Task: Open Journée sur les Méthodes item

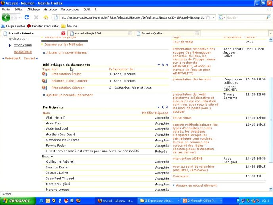Action: point(64,44)
